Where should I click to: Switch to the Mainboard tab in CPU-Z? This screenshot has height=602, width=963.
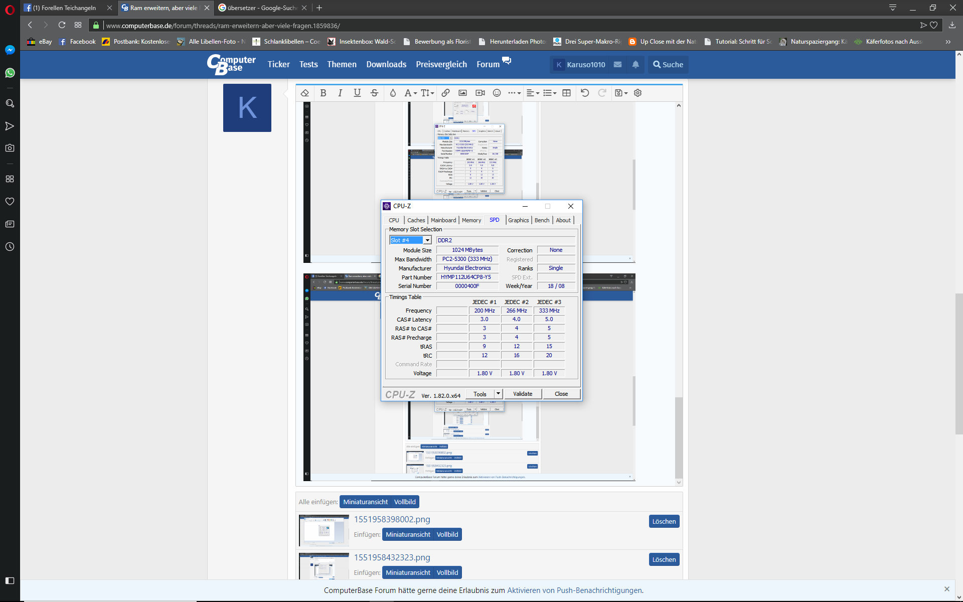(x=443, y=220)
